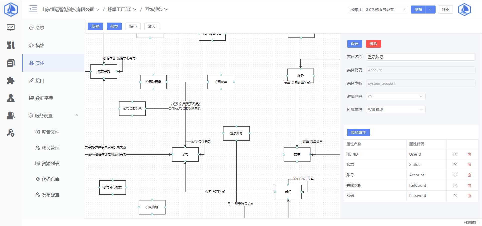482x226 pixels.
Task: Select the 公司功能权限 entity node
Action: click(x=132, y=108)
